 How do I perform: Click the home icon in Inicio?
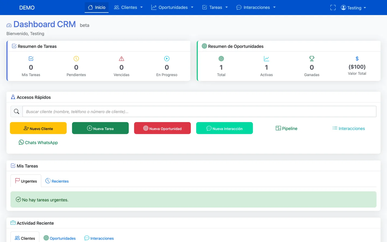pos(90,7)
